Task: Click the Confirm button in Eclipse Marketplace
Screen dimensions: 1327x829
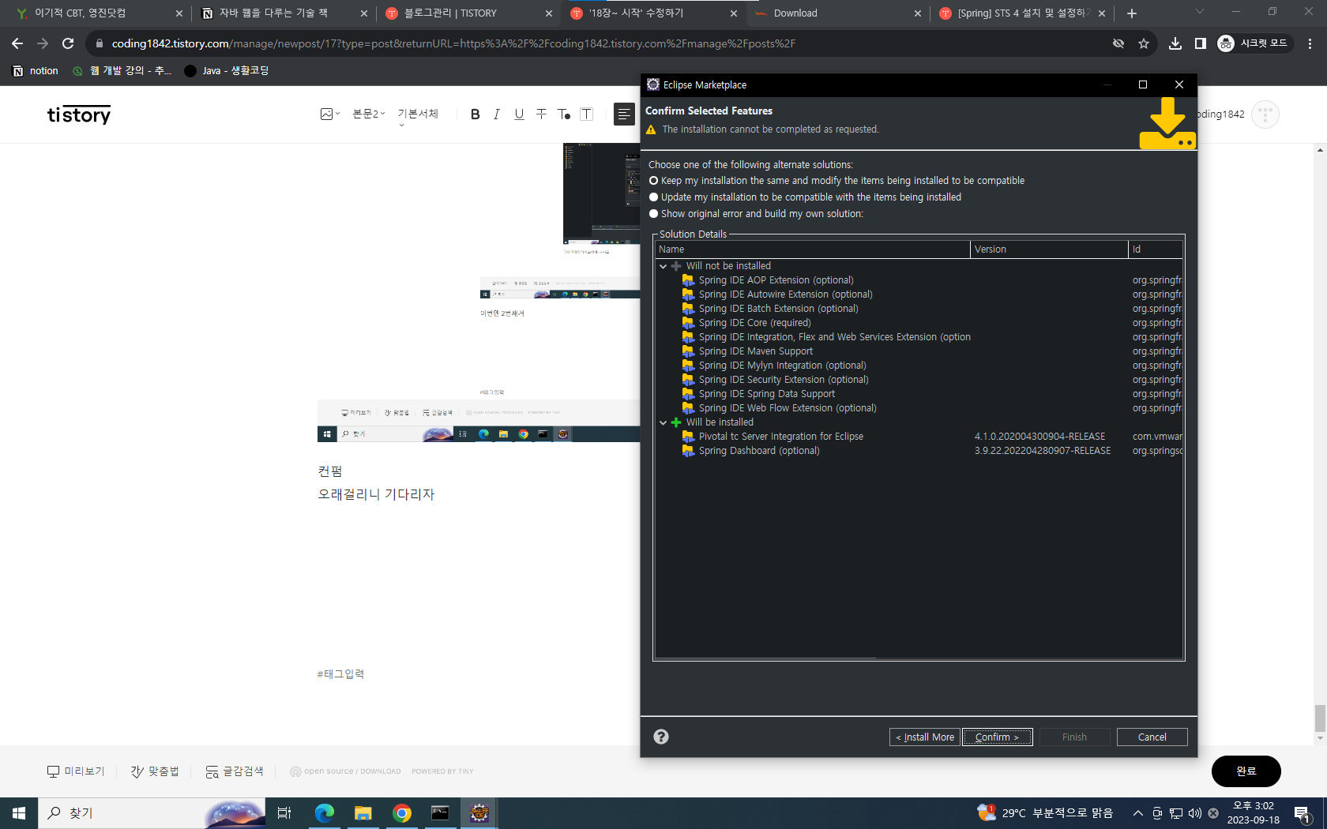Action: point(997,737)
